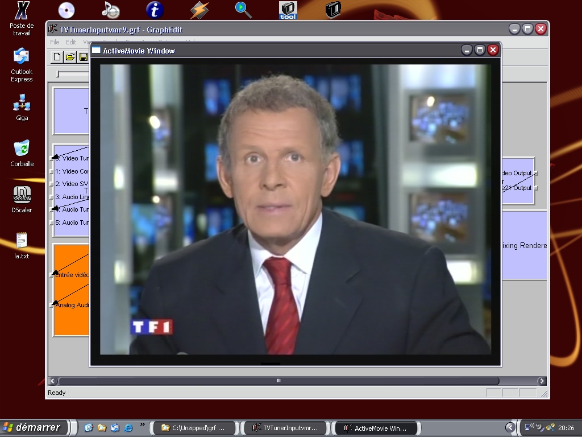
Task: Open the File menu in GraphEdit
Action: [55, 42]
